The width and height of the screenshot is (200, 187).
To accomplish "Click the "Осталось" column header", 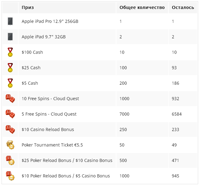I will point(183,7).
